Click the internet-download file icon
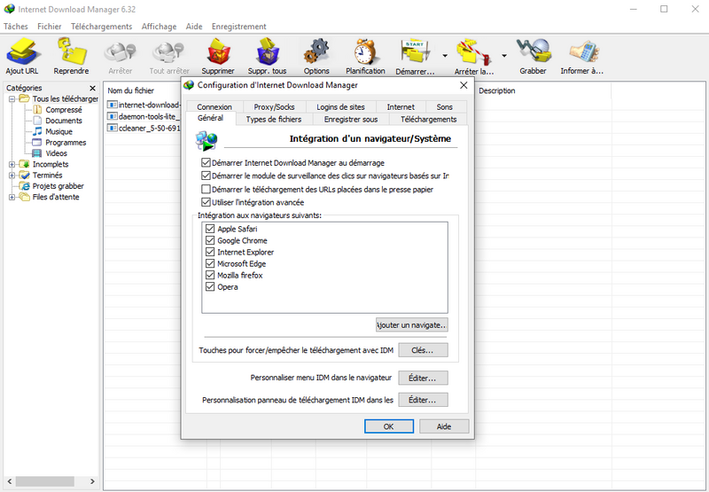The height and width of the screenshot is (492, 709). point(112,105)
